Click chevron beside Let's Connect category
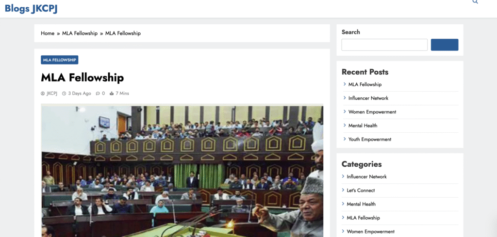Viewport: 497px width, 237px height. 343,190
